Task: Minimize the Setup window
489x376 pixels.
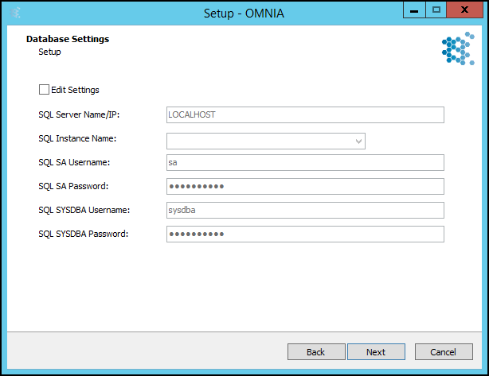Action: click(414, 10)
